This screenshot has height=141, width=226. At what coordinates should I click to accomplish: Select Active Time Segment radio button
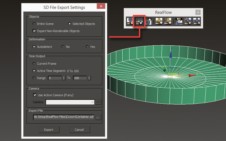[34, 71]
